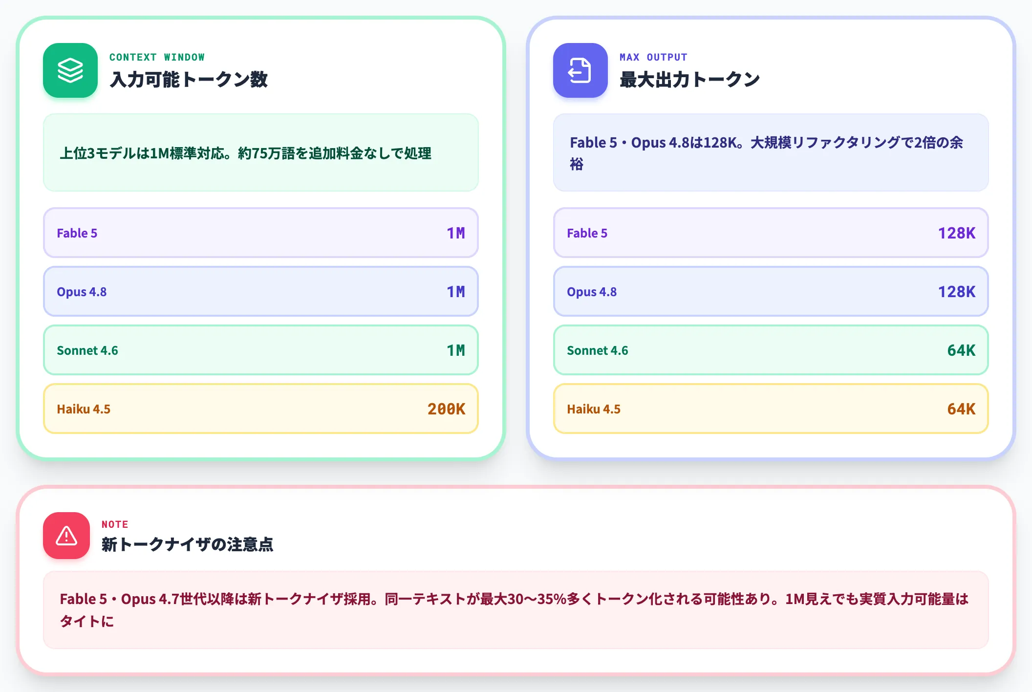Click the summary 上位3モデルは1M標準対応
The height and width of the screenshot is (692, 1032).
point(261,153)
